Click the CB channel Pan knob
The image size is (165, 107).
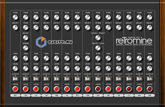pyautogui.click(x=108, y=58)
